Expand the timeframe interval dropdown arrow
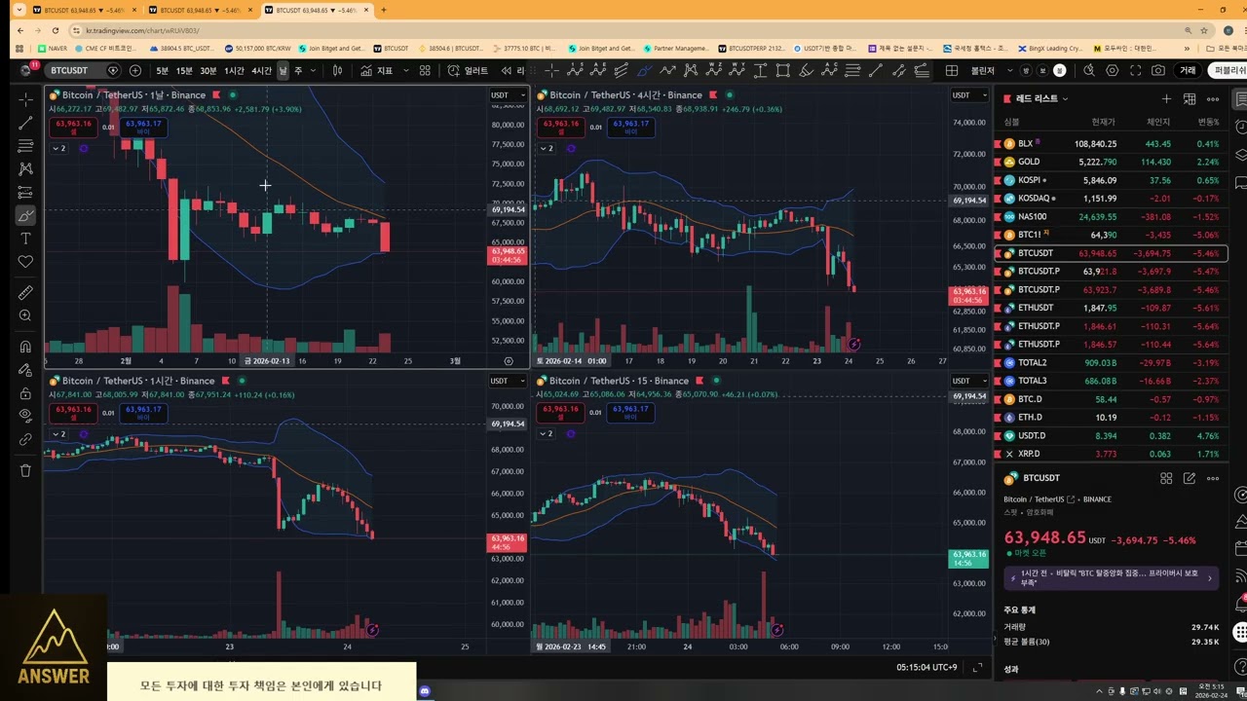The width and height of the screenshot is (1247, 701). click(313, 70)
